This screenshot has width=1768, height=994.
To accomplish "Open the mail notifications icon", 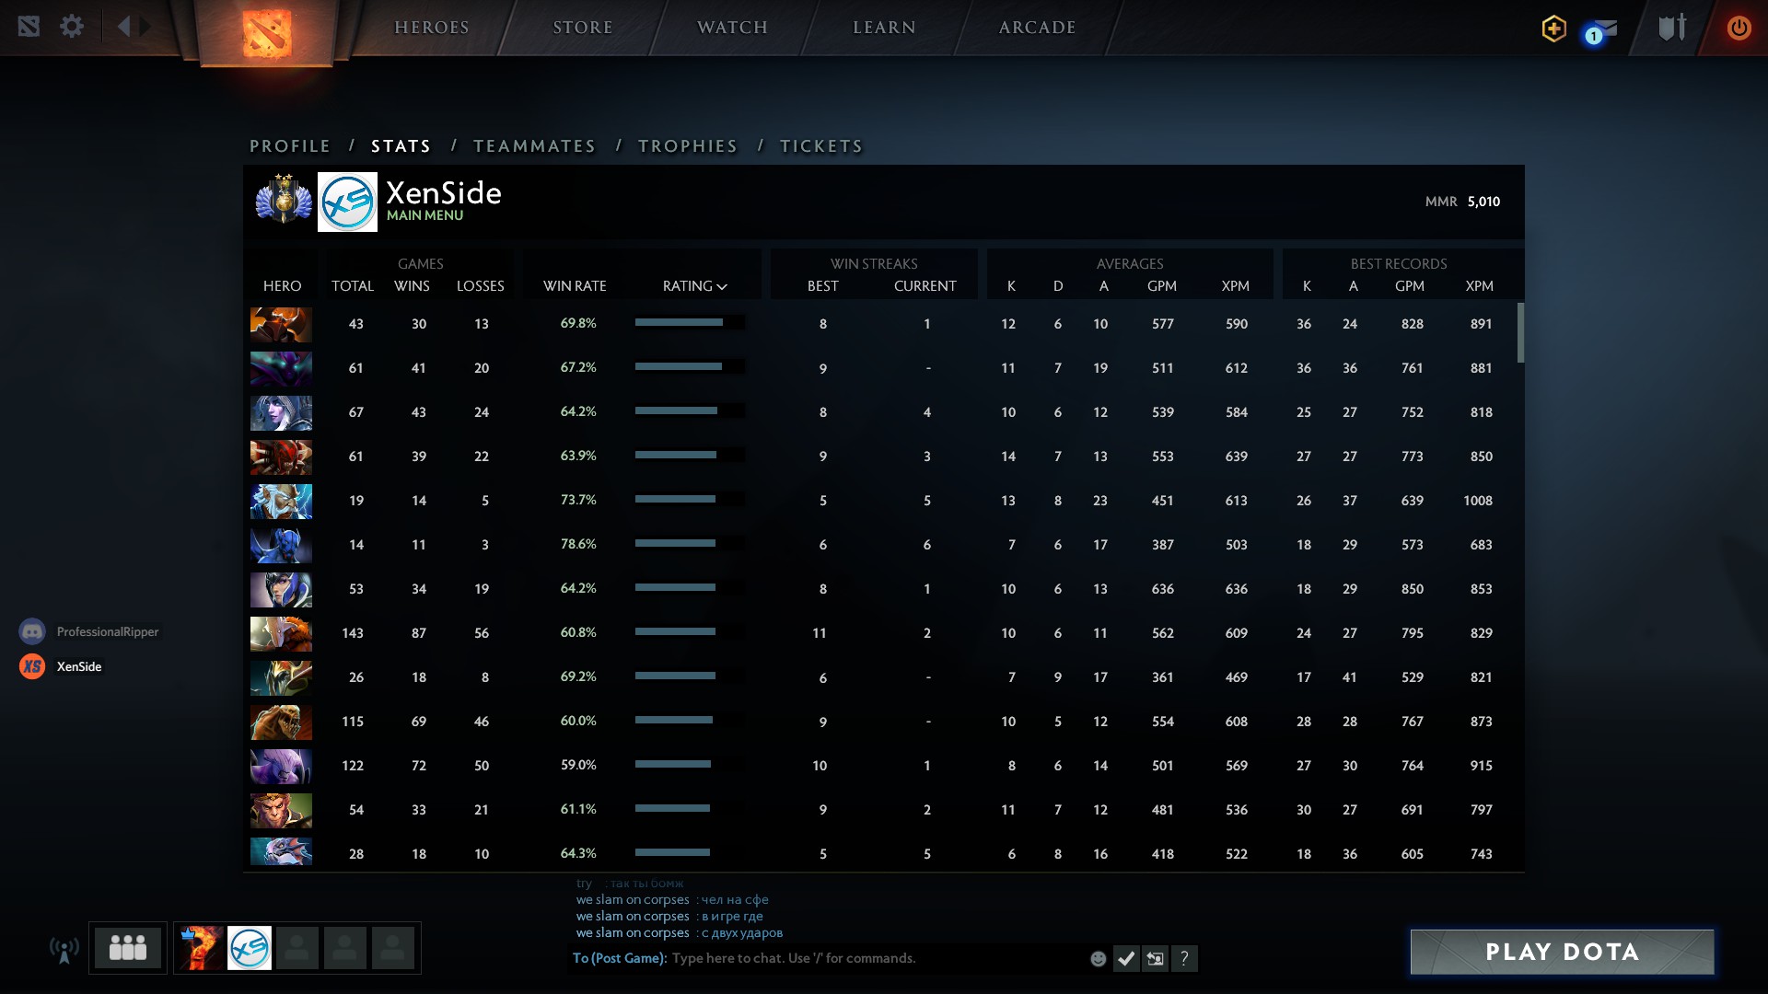I will click(1600, 31).
